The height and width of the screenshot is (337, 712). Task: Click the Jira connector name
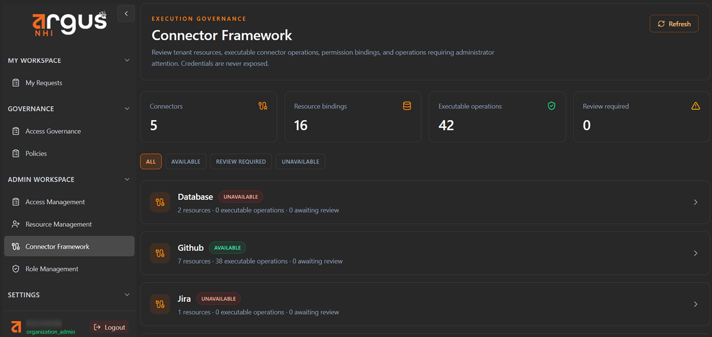(x=184, y=299)
